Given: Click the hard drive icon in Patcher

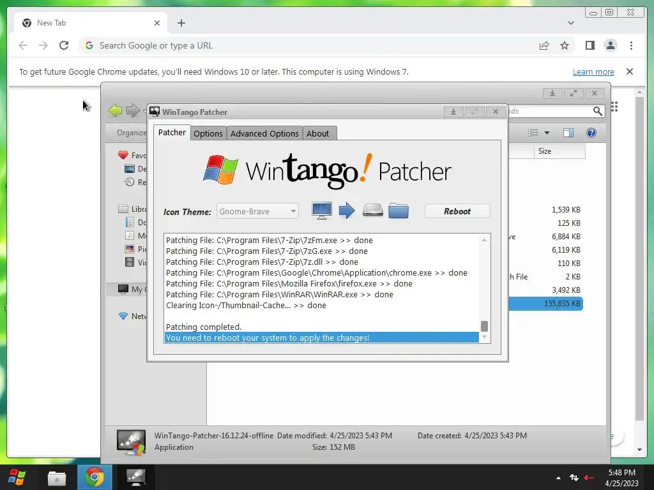Looking at the screenshot, I should (x=373, y=210).
